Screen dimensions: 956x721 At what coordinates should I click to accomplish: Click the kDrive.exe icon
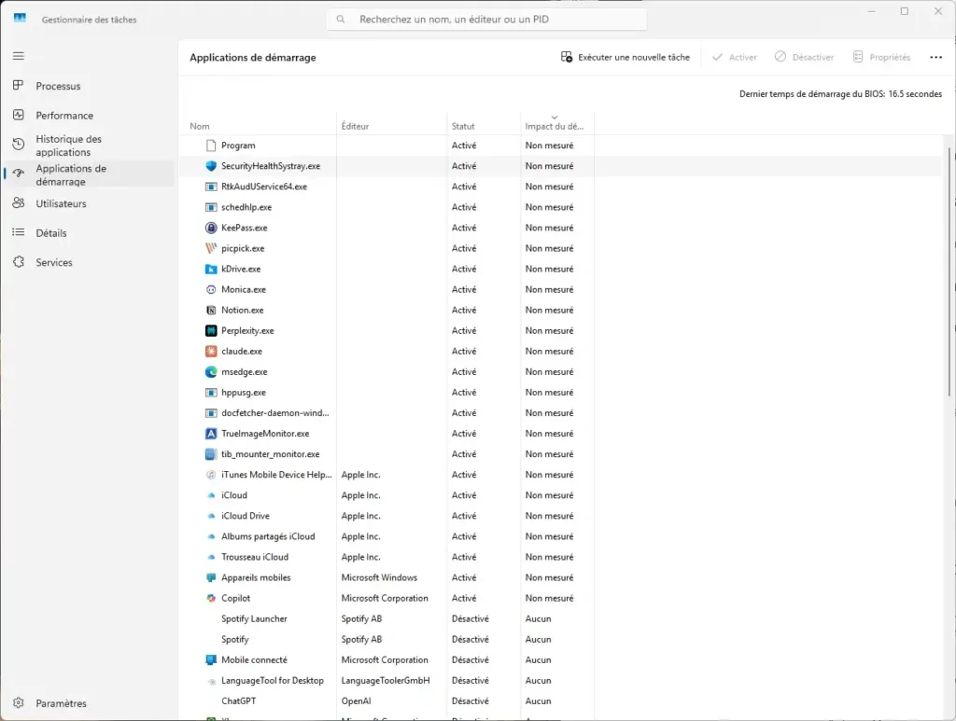[211, 270]
